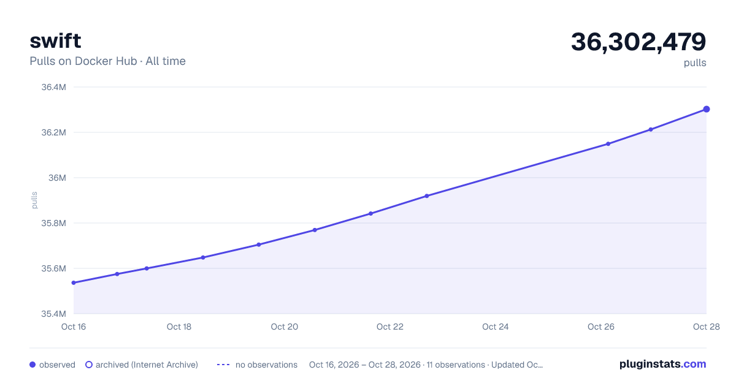Click the Oct 16 x-axis label

(74, 327)
